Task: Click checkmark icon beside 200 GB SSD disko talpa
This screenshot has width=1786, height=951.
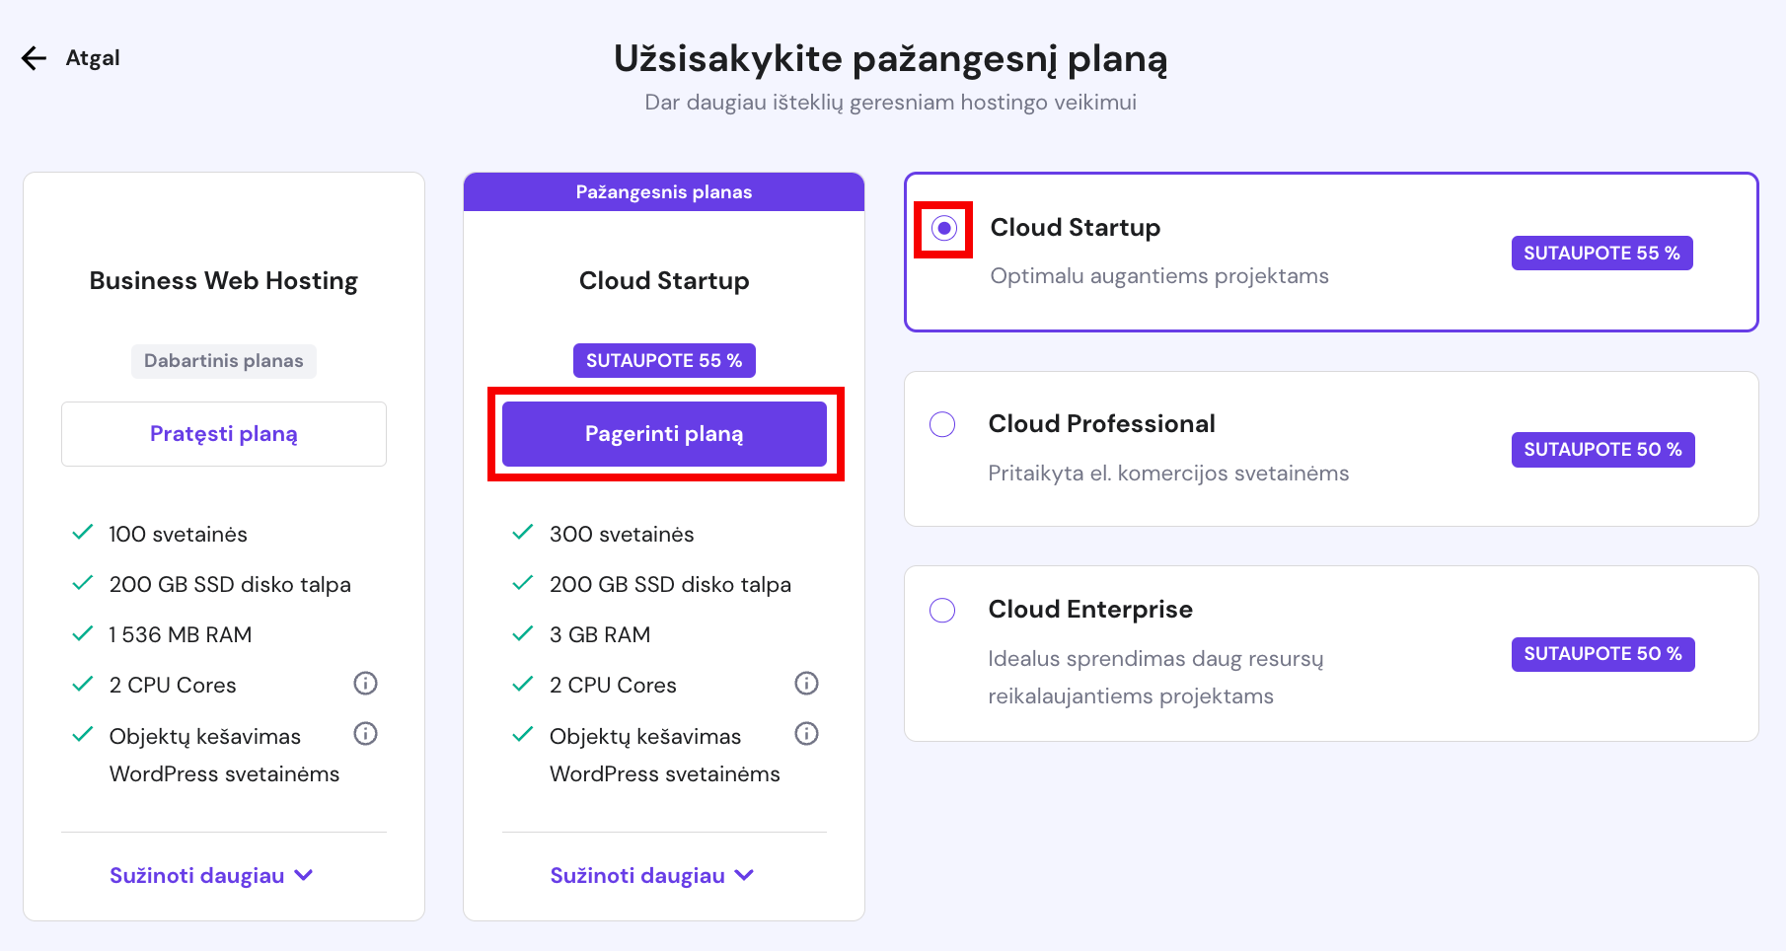Action: point(521,583)
